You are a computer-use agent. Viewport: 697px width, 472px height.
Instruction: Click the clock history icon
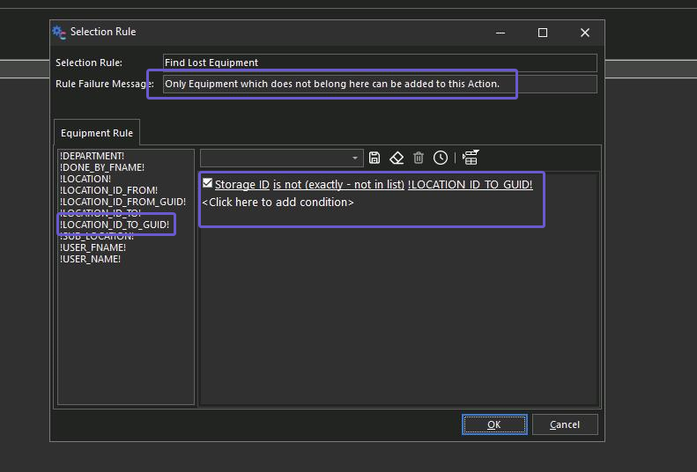coord(441,158)
